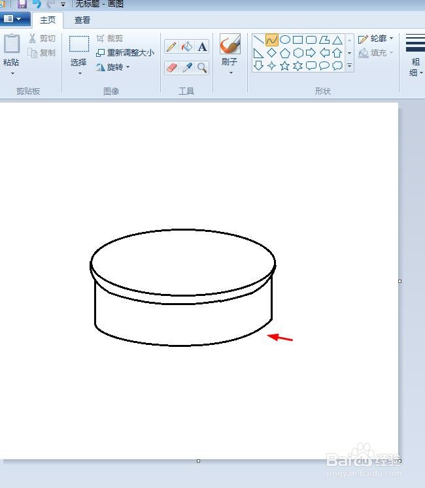Expand the 粘贴 dropdown arrow
The image size is (425, 488).
point(13,73)
